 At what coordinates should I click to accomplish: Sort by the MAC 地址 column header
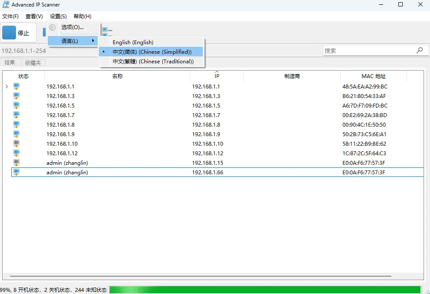(374, 76)
